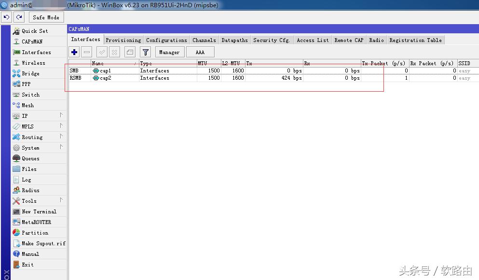
Task: Expand the System submenu
Action: (x=39, y=148)
